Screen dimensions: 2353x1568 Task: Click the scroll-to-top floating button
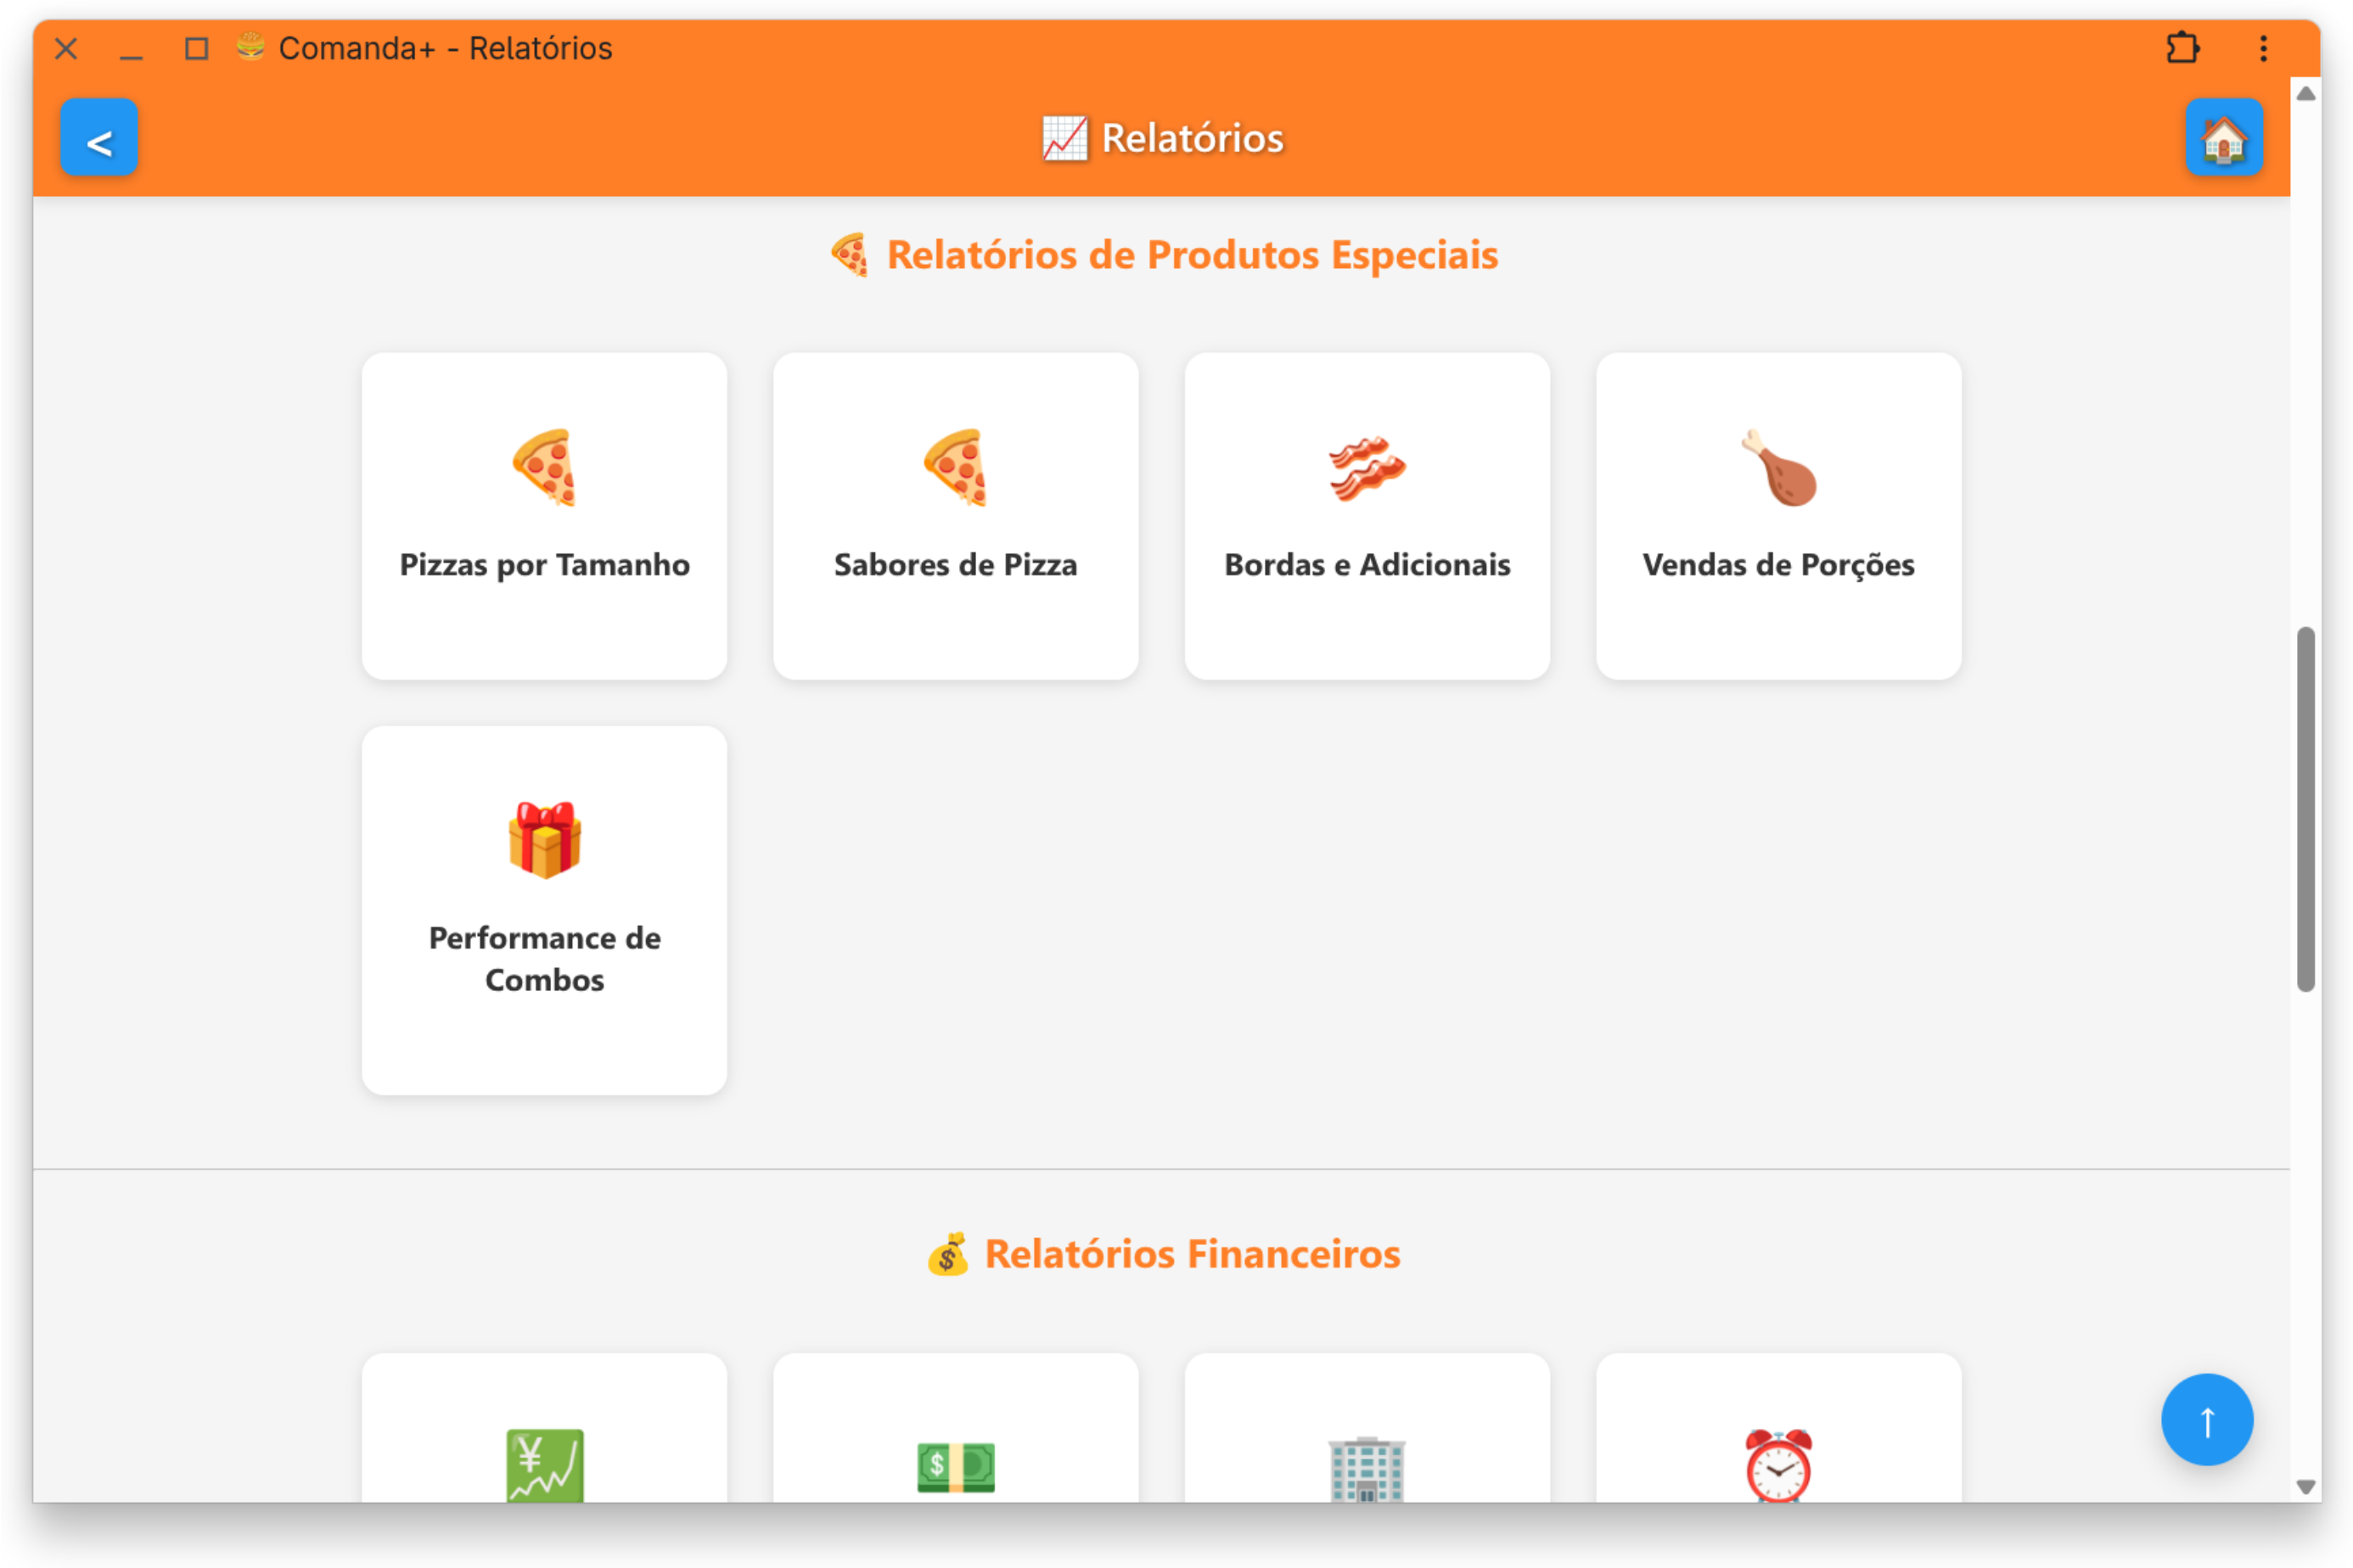point(2206,1419)
